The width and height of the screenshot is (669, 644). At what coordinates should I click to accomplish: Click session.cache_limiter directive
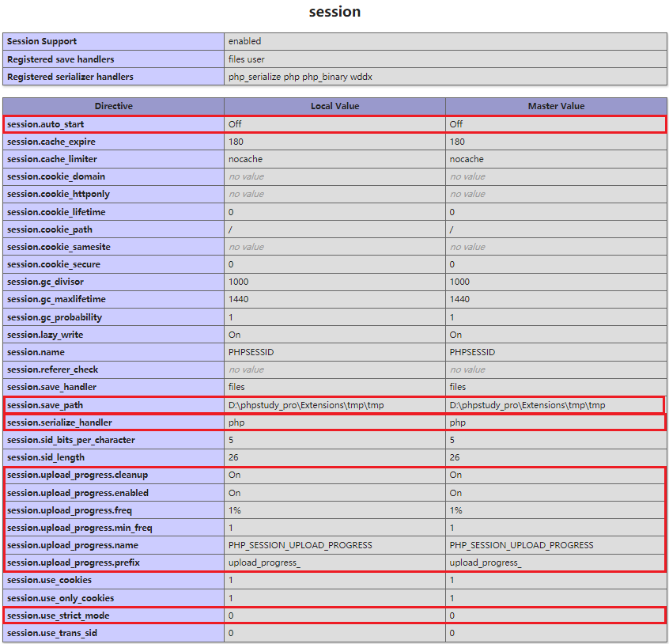pos(52,159)
